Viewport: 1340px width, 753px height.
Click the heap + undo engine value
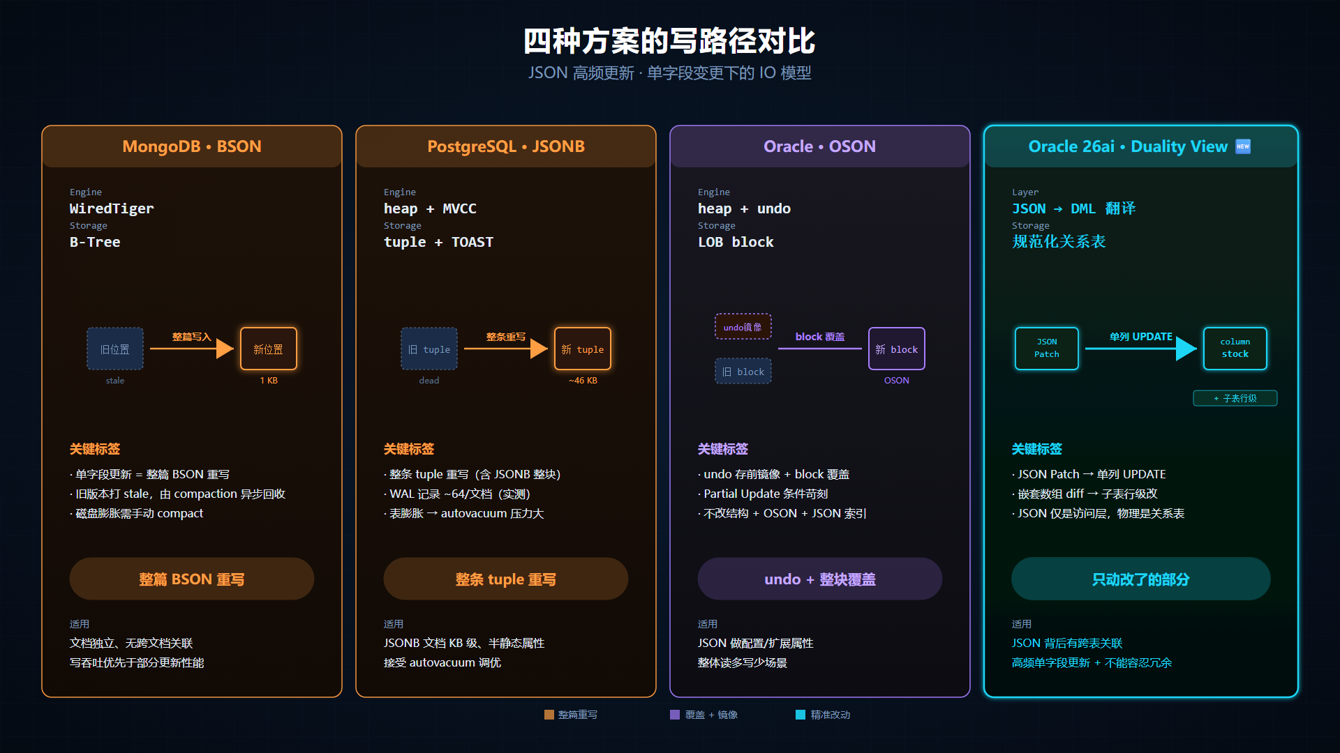[744, 208]
